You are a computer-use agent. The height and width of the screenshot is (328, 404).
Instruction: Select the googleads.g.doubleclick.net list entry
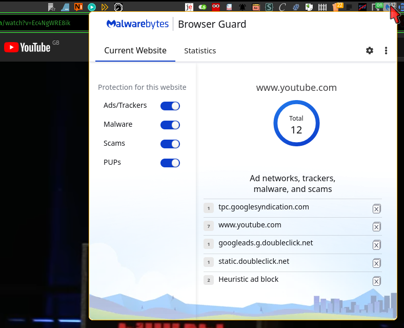point(266,243)
